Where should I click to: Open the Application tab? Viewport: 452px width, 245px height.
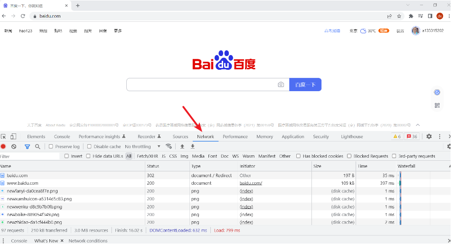293,137
